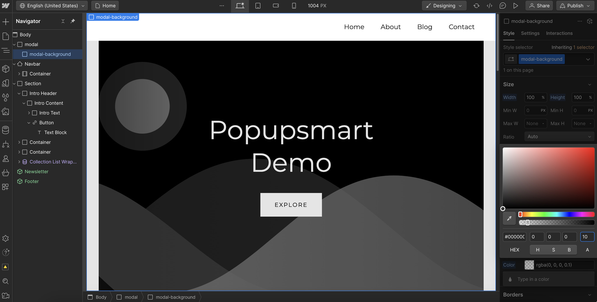Select the HEX color mode label
This screenshot has width=597, height=302.
[x=515, y=250]
